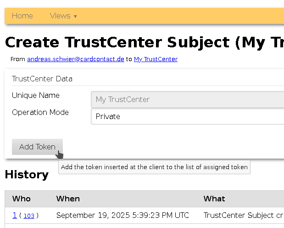284x228 pixels.
Task: Open the Operation Mode Private selector
Action: 187,116
